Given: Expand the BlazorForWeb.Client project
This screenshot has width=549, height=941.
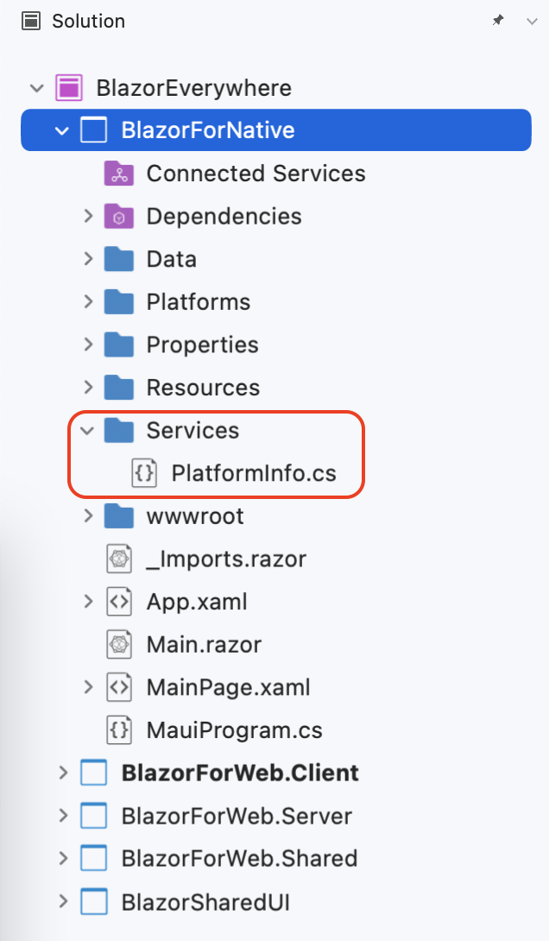Looking at the screenshot, I should (x=63, y=773).
